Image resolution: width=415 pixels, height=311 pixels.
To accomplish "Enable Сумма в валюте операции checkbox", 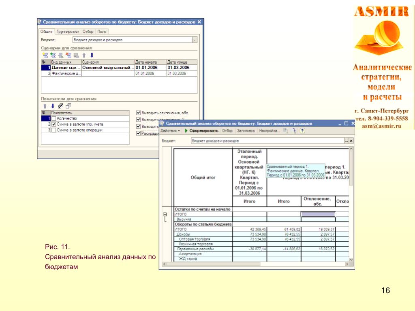I will (54, 130).
